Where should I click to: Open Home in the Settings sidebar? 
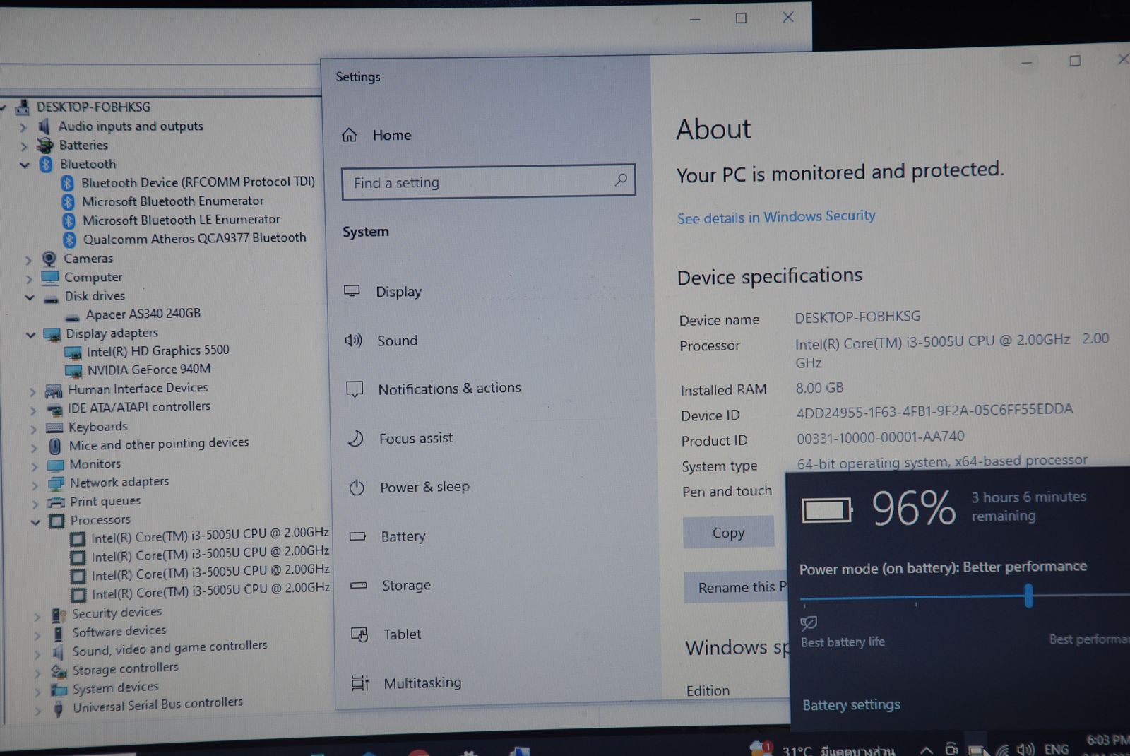[x=392, y=135]
